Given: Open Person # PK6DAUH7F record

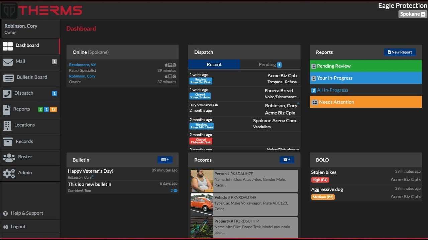Looking at the screenshot, I should [244, 181].
